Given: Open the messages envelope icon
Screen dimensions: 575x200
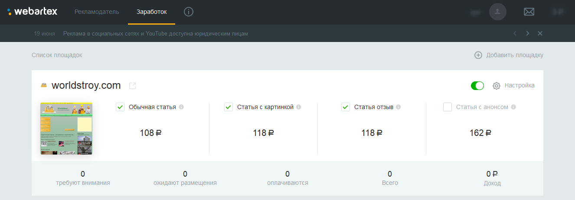Looking at the screenshot, I should [529, 12].
